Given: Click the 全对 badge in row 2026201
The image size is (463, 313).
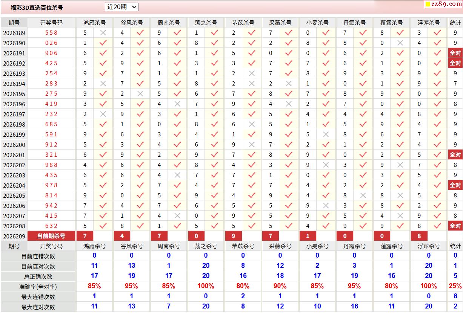Looking at the screenshot, I should pyautogui.click(x=455, y=155).
